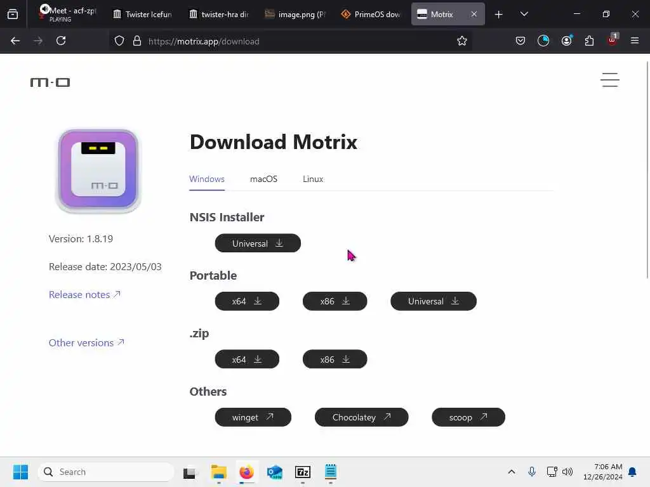Click the tracking protection shield icon
The image size is (650, 487).
119,41
